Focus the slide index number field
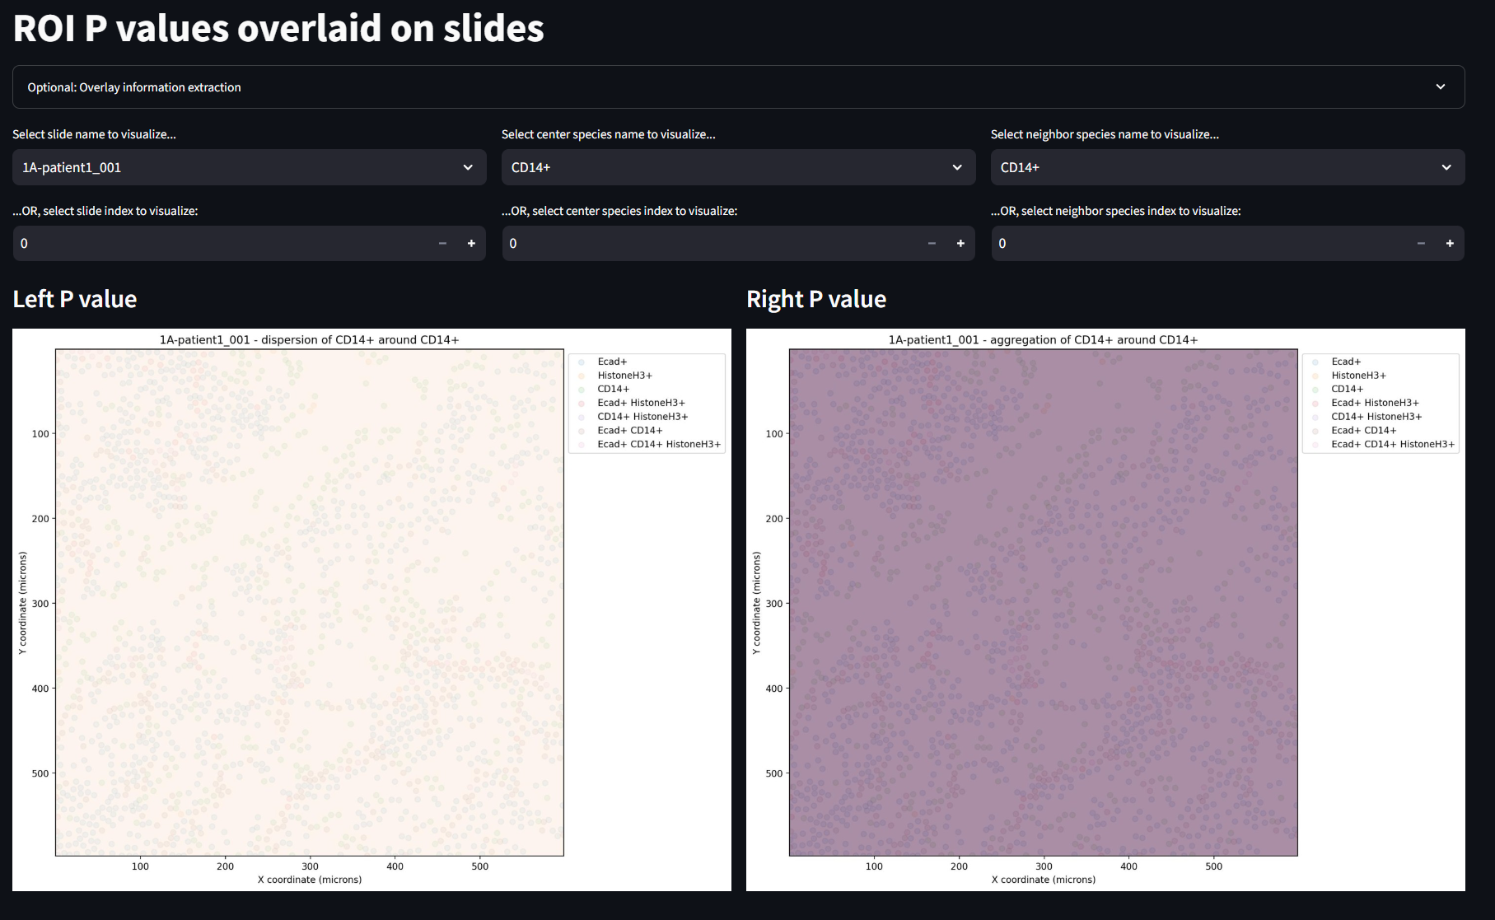This screenshot has height=920, width=1495. (x=221, y=244)
